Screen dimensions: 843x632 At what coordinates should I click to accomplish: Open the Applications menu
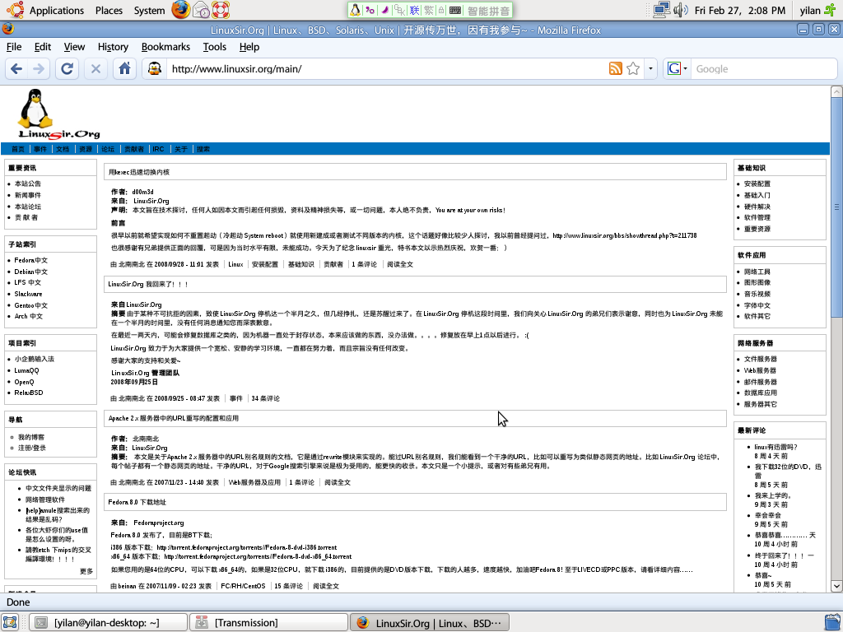tap(57, 10)
